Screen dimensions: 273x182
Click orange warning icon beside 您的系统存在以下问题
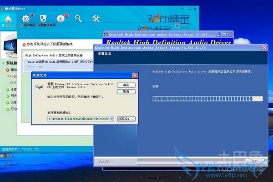pos(24,45)
